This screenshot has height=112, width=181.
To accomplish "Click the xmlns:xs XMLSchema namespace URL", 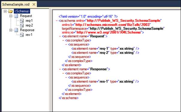I will tap(108, 32).
